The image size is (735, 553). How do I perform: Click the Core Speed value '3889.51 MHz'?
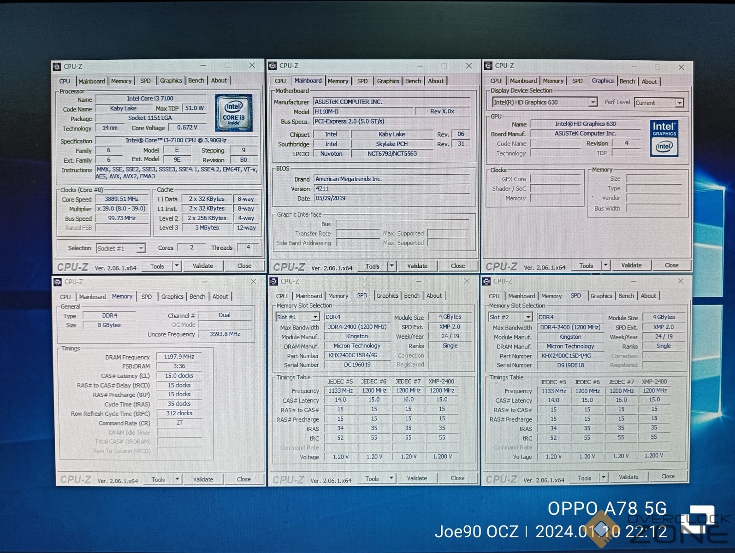pyautogui.click(x=122, y=199)
